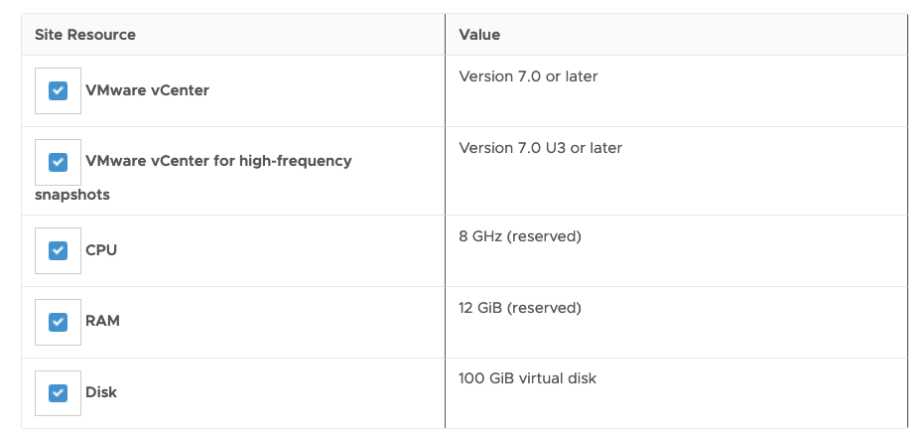
Task: Click the 'Value' column header
Action: [479, 35]
